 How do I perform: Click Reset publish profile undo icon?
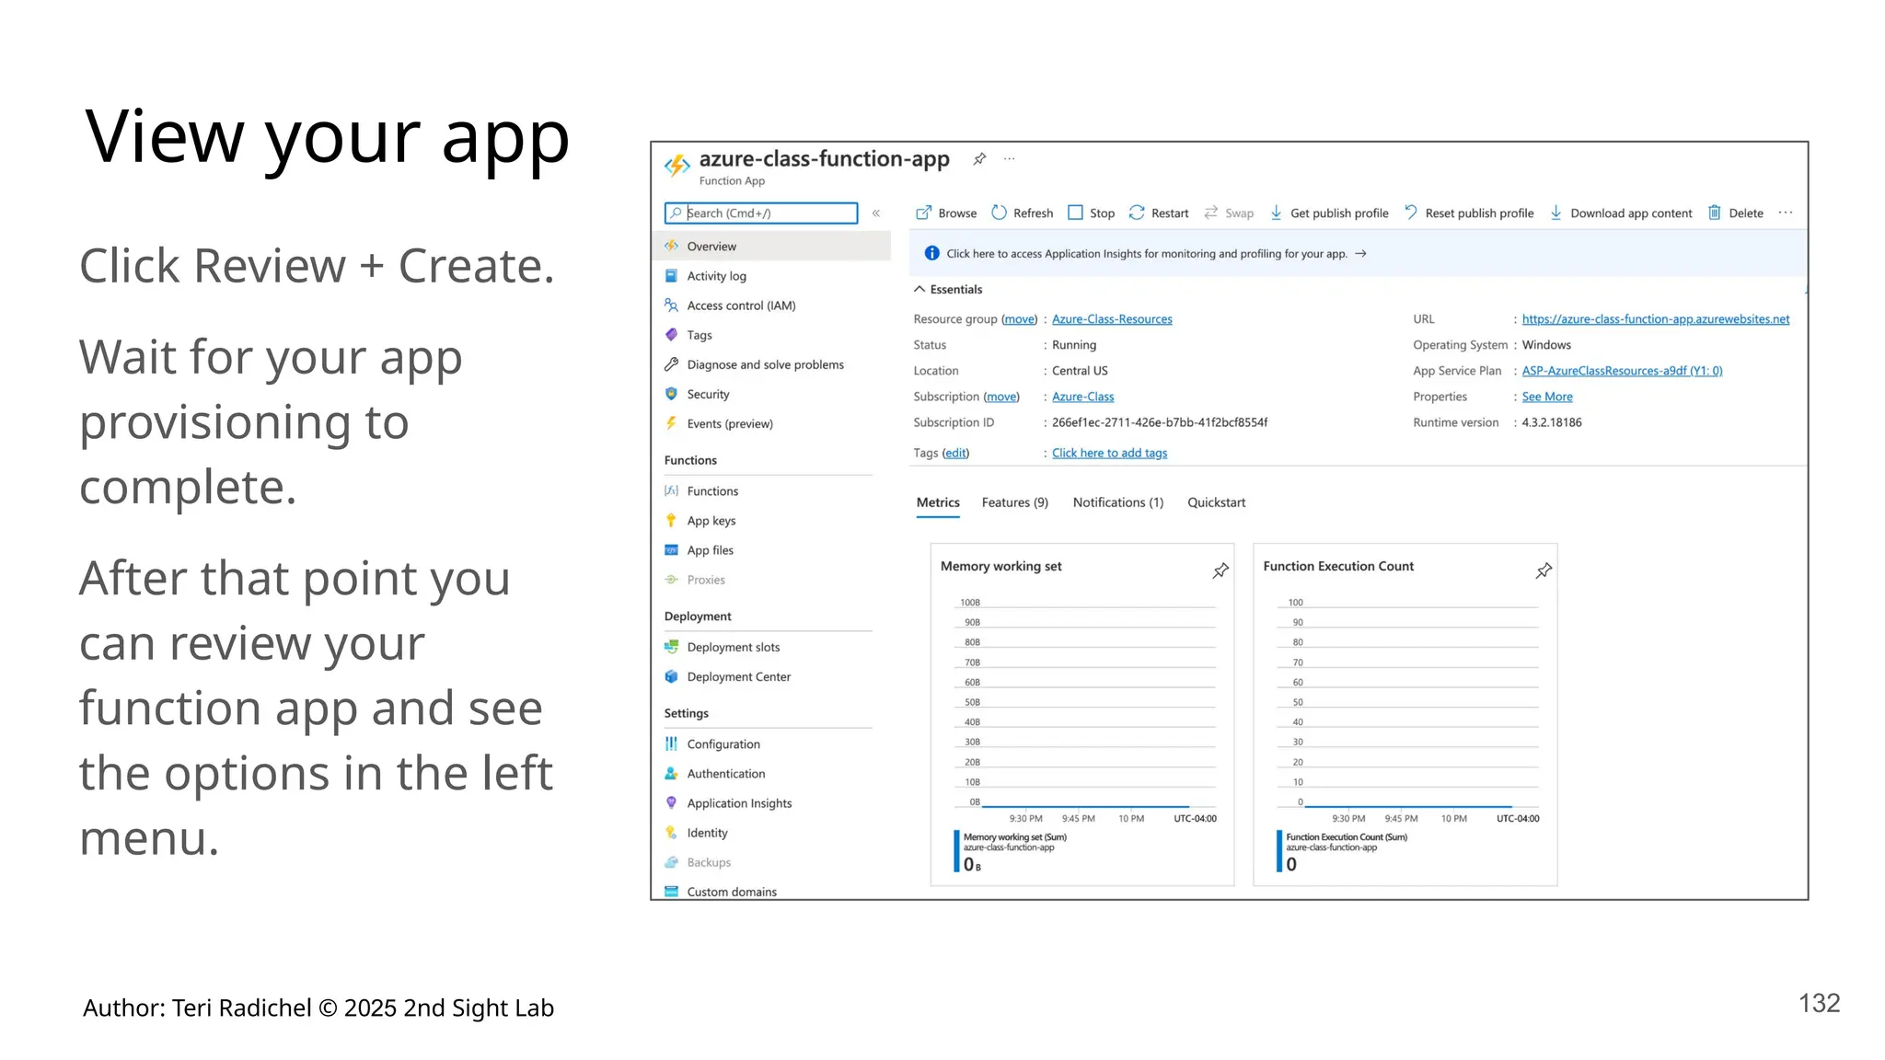point(1411,213)
